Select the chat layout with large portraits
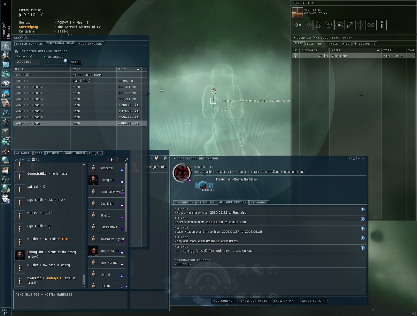 click(x=38, y=159)
